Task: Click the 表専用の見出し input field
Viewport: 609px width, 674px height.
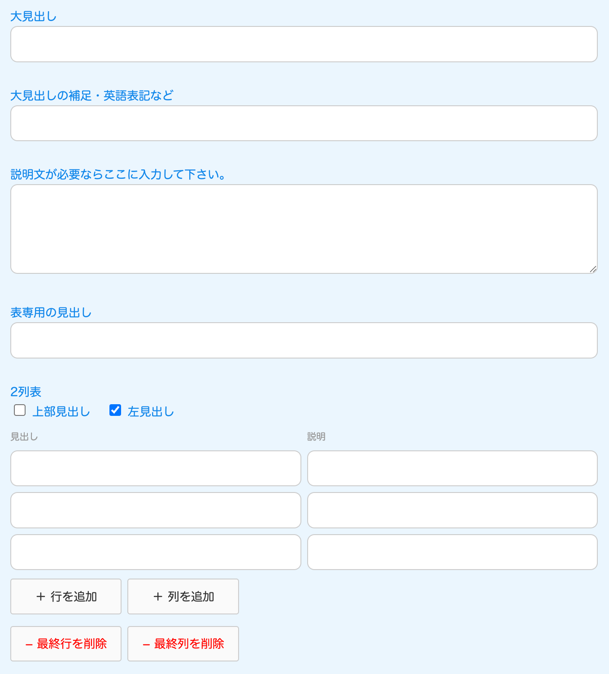Action: (x=304, y=340)
